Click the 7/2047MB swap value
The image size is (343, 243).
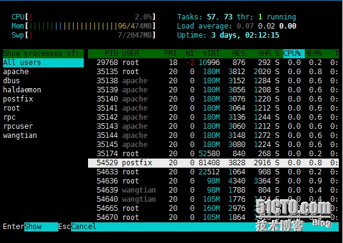(135, 35)
